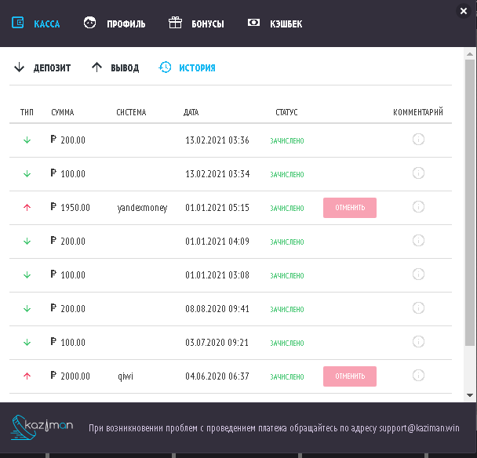Click info icon for 13.02.2021 03:34 transaction
Viewport: 477px width, 458px height.
click(418, 173)
